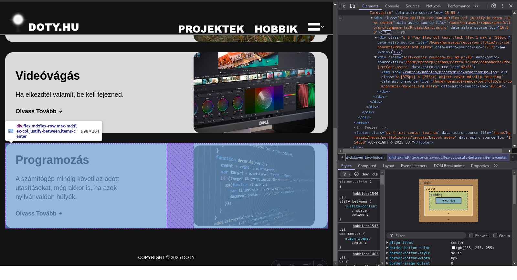
Task: Toggle the device toolbar icon
Action: [352, 6]
